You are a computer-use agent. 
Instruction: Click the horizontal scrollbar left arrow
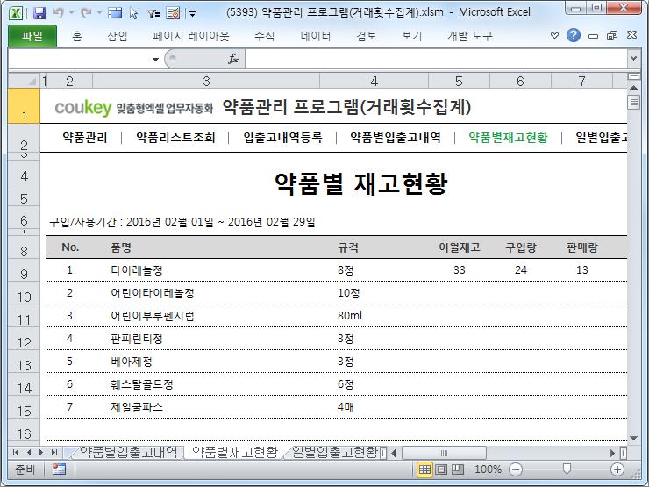394,453
